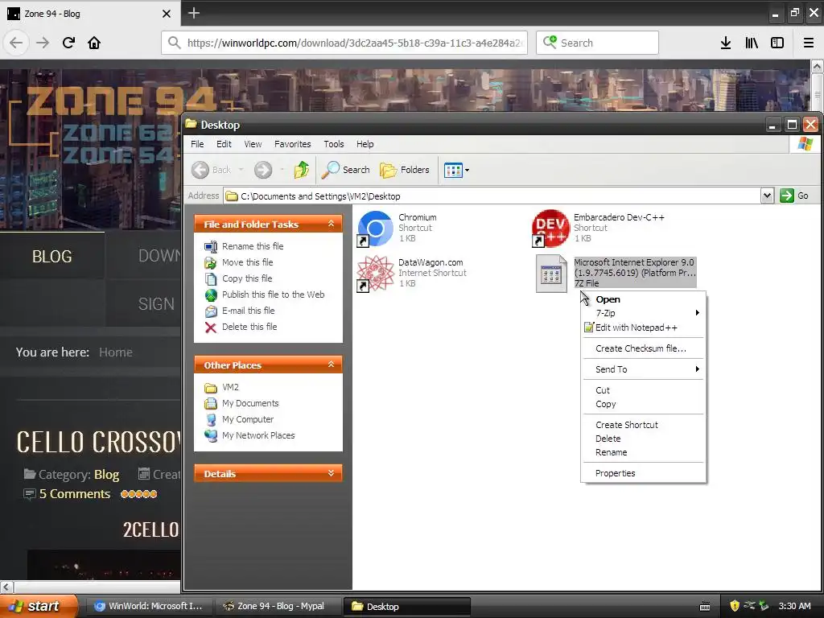Click the browser URL address field
824x618 pixels.
(344, 43)
